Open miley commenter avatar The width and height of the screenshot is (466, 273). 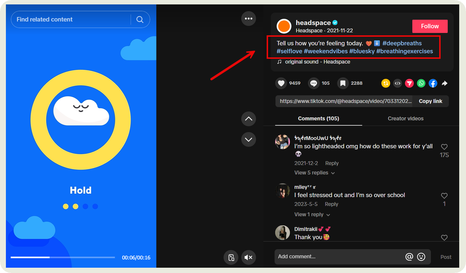283,191
